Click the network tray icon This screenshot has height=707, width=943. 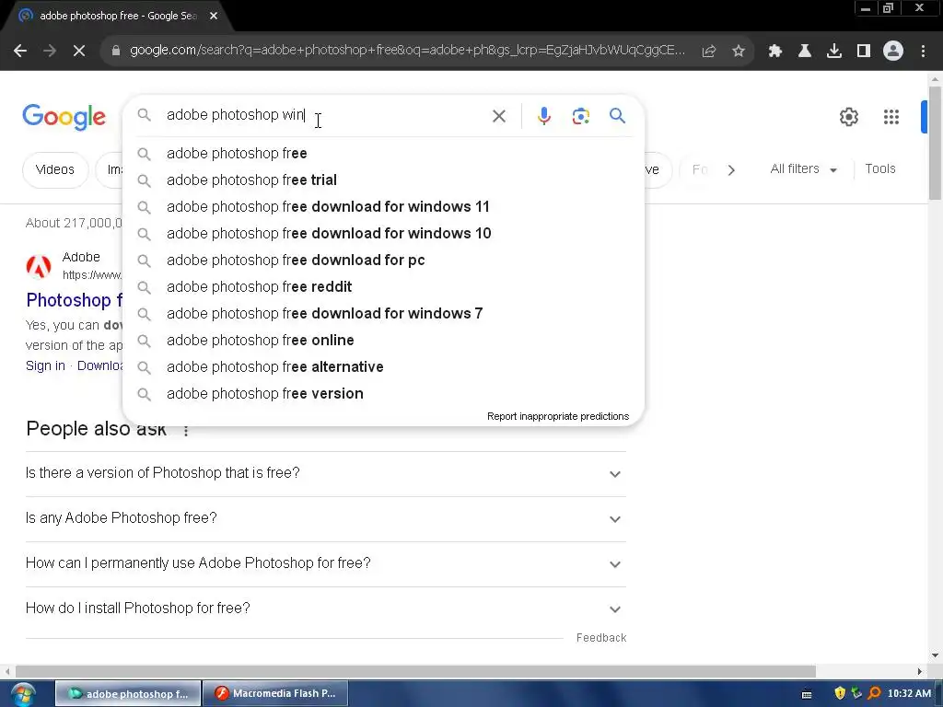coord(857,693)
